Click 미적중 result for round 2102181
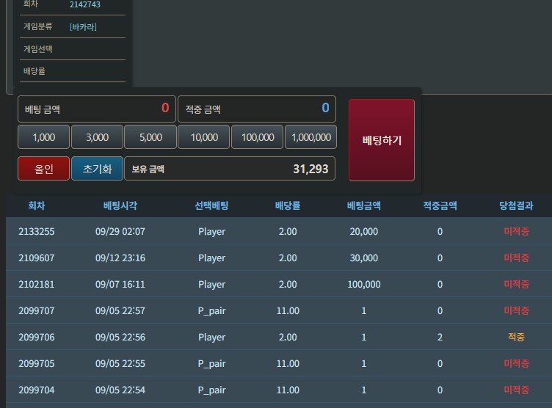This screenshot has width=552, height=408. (516, 284)
